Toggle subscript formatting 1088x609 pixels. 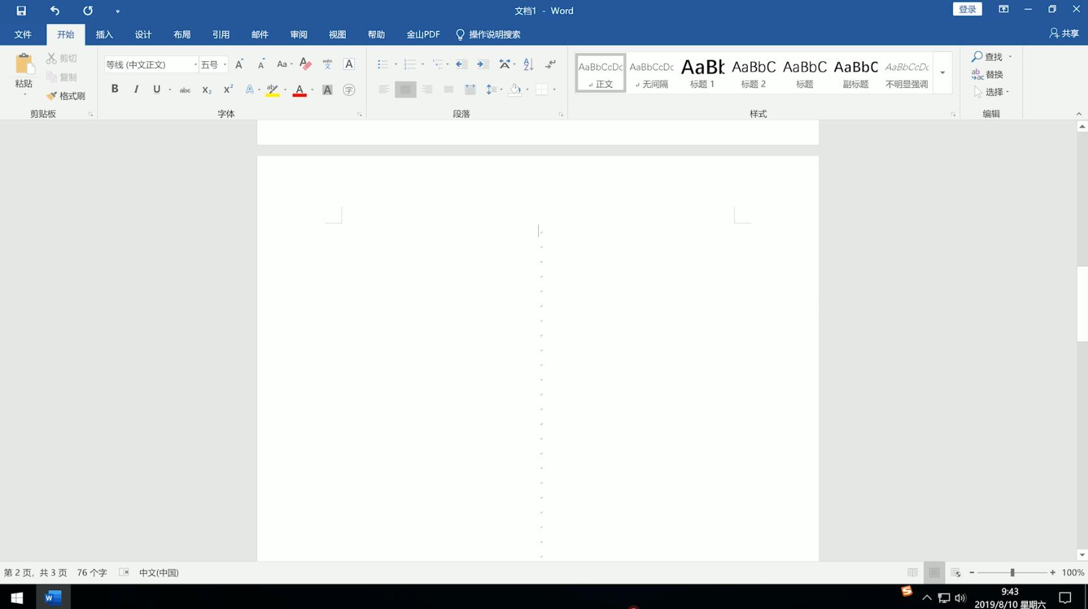[x=207, y=90]
